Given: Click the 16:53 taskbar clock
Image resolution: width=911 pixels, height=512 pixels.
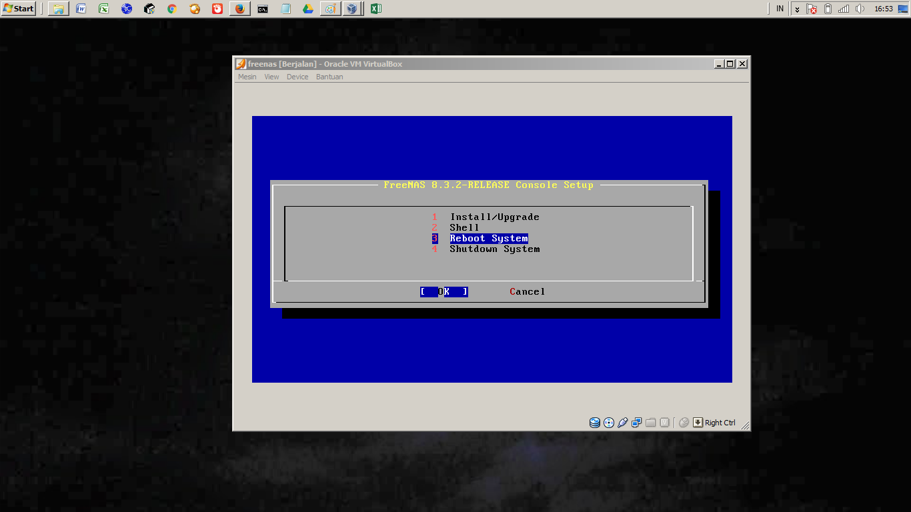Looking at the screenshot, I should (x=884, y=9).
